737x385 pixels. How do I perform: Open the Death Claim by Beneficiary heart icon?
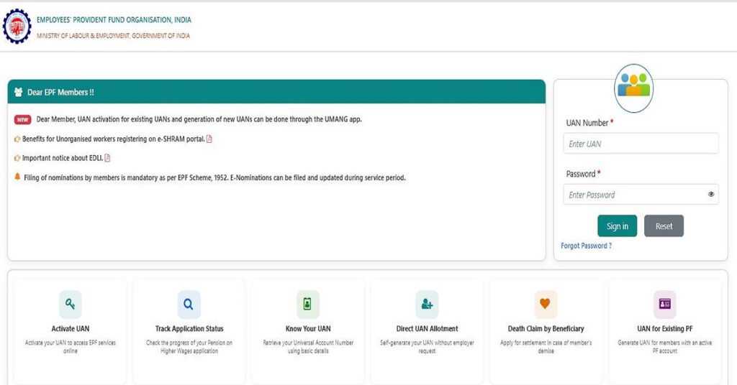click(x=546, y=304)
